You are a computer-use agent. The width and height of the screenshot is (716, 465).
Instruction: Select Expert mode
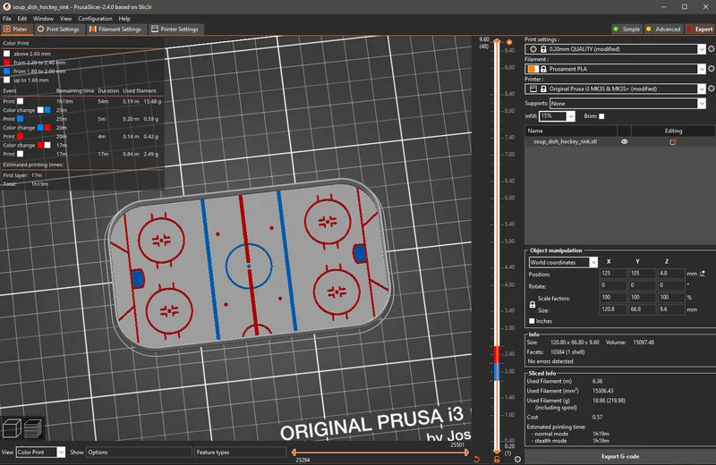tap(700, 29)
